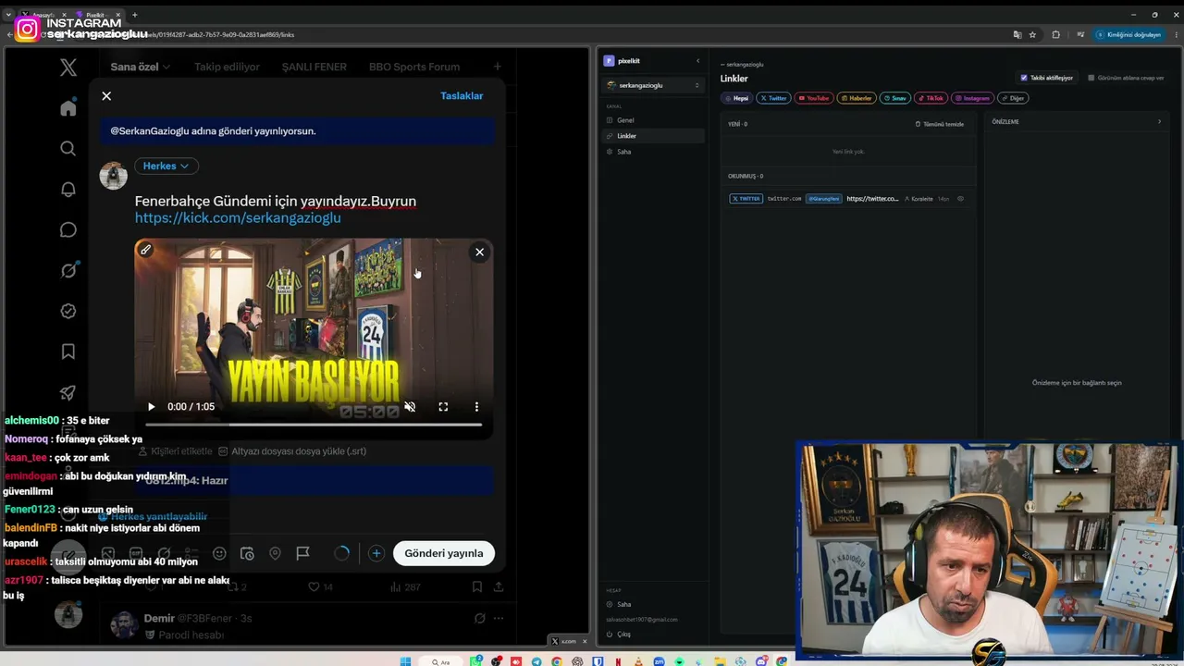
Task: Share the post behind the composer
Action: click(499, 586)
